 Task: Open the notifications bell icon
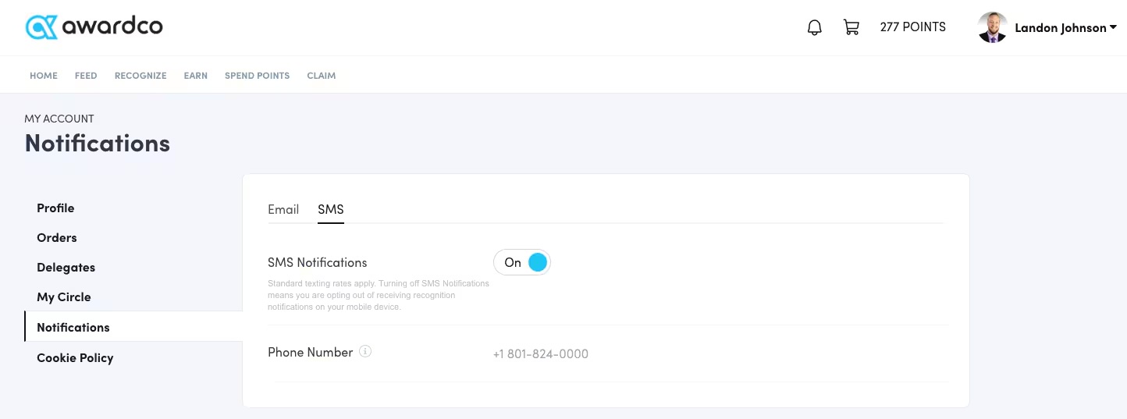tap(814, 27)
